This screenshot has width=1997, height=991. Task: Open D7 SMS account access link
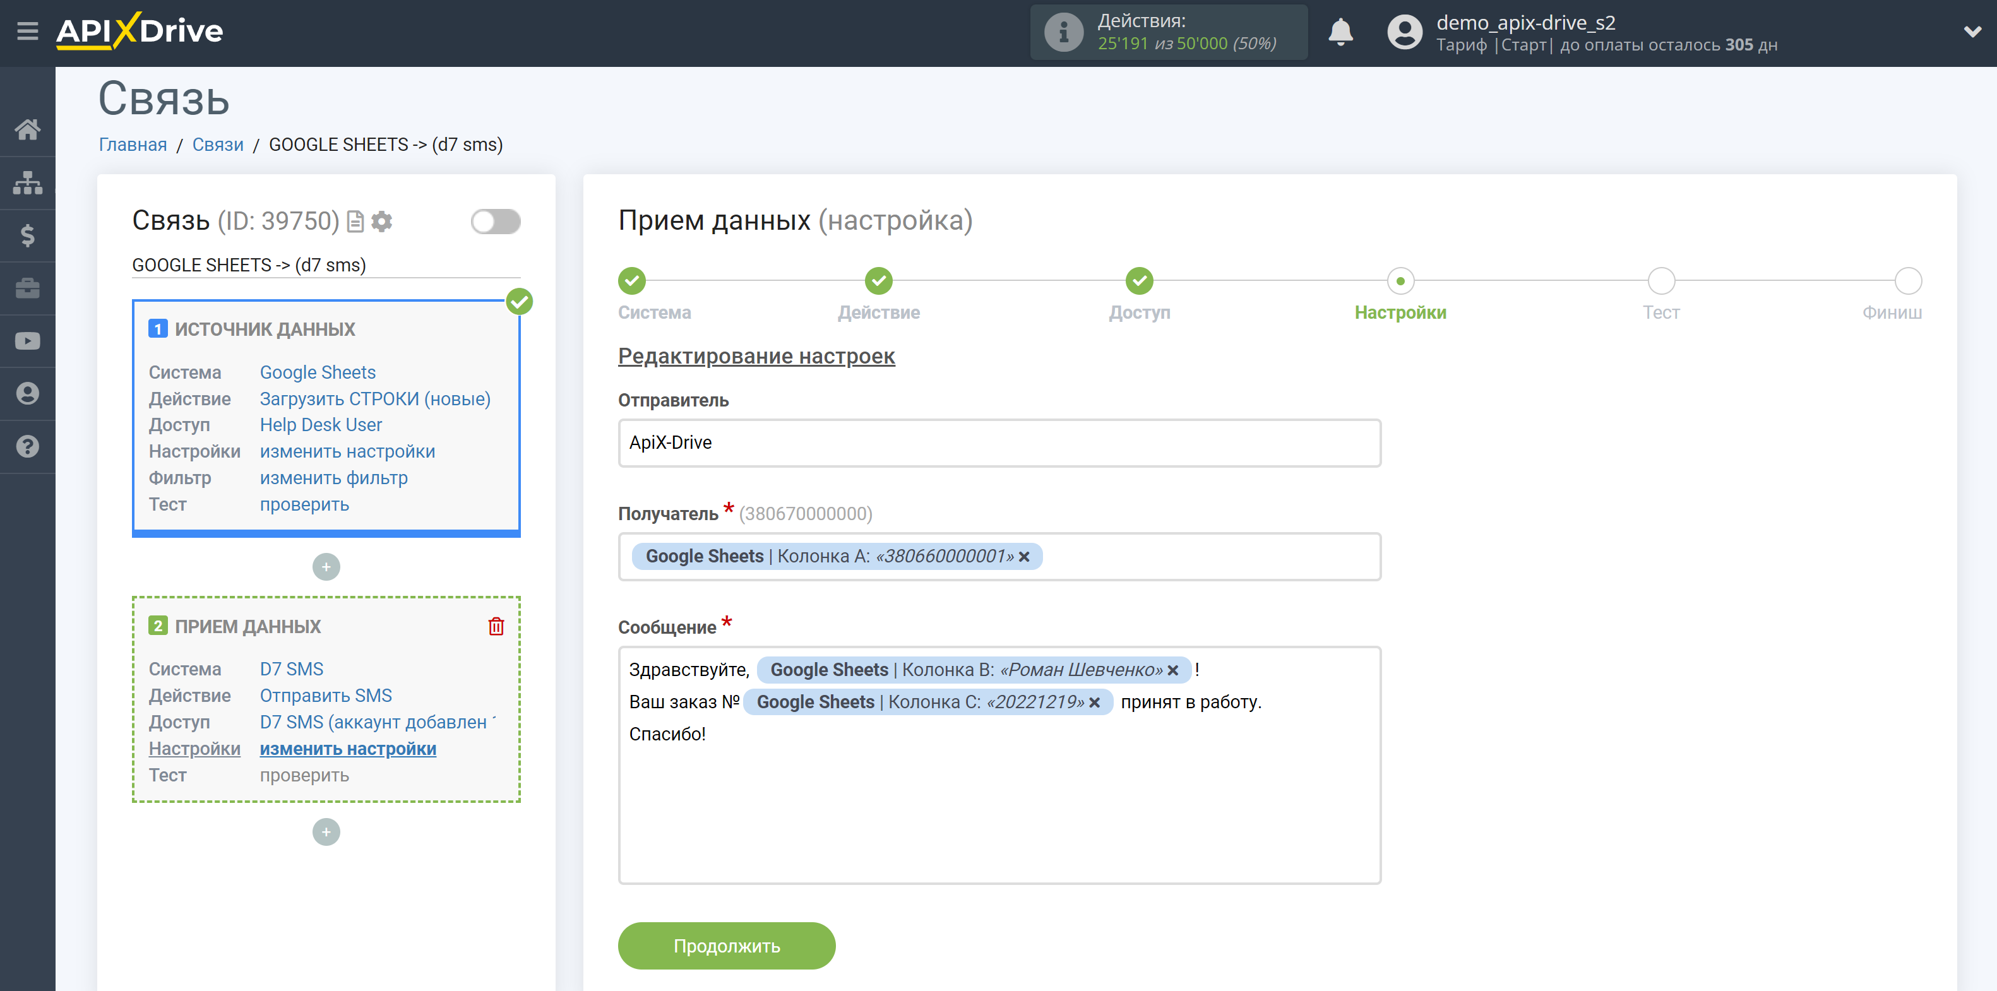(x=378, y=722)
